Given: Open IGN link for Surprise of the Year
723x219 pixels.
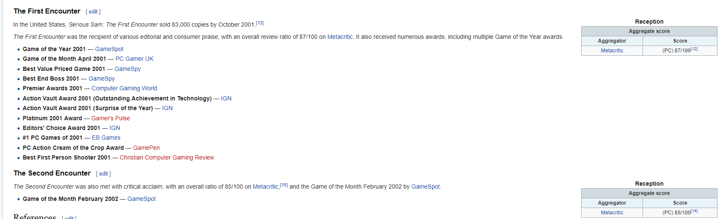Looking at the screenshot, I should pyautogui.click(x=167, y=108).
